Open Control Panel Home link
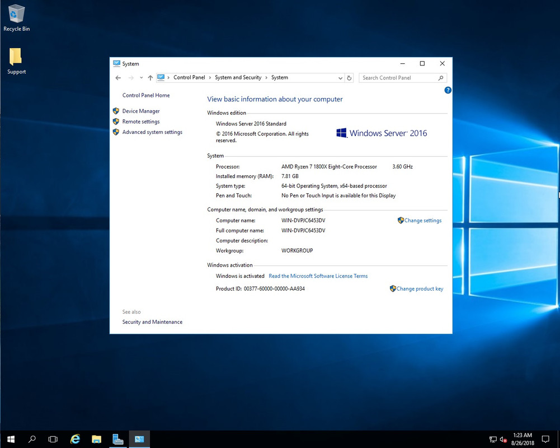 click(146, 95)
